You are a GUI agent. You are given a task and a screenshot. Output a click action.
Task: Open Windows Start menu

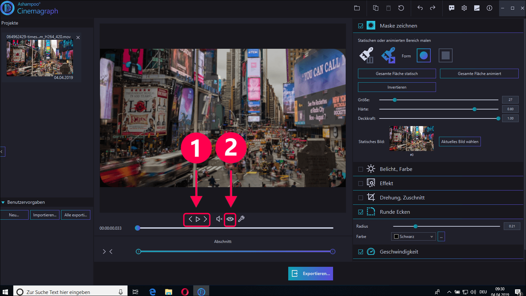[x=5, y=292]
